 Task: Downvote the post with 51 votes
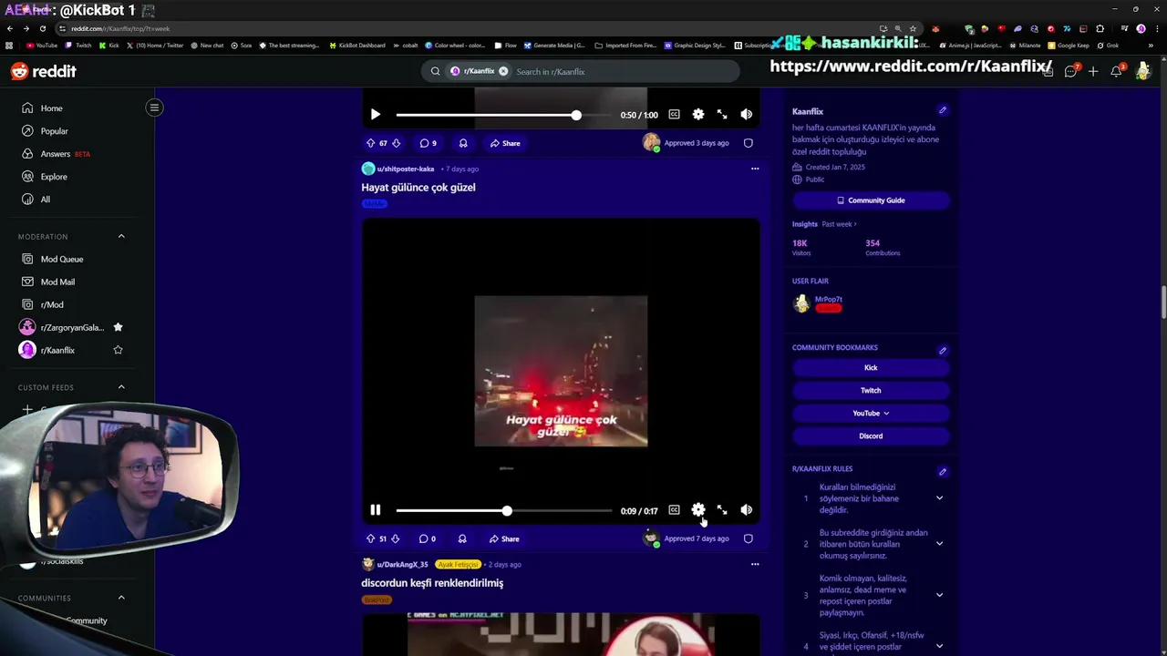pyautogui.click(x=395, y=538)
